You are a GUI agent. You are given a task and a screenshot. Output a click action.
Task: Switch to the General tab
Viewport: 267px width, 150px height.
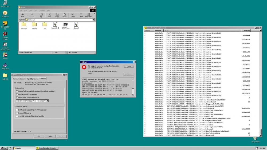click(16, 79)
